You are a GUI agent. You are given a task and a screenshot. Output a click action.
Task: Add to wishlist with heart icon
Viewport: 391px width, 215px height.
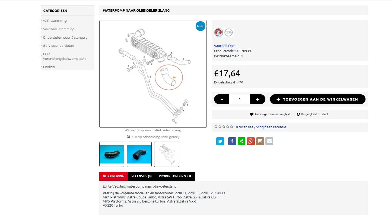click(x=252, y=114)
